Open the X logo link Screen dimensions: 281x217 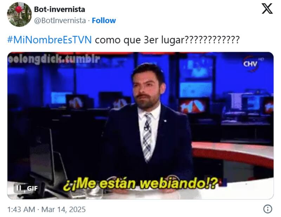click(267, 8)
